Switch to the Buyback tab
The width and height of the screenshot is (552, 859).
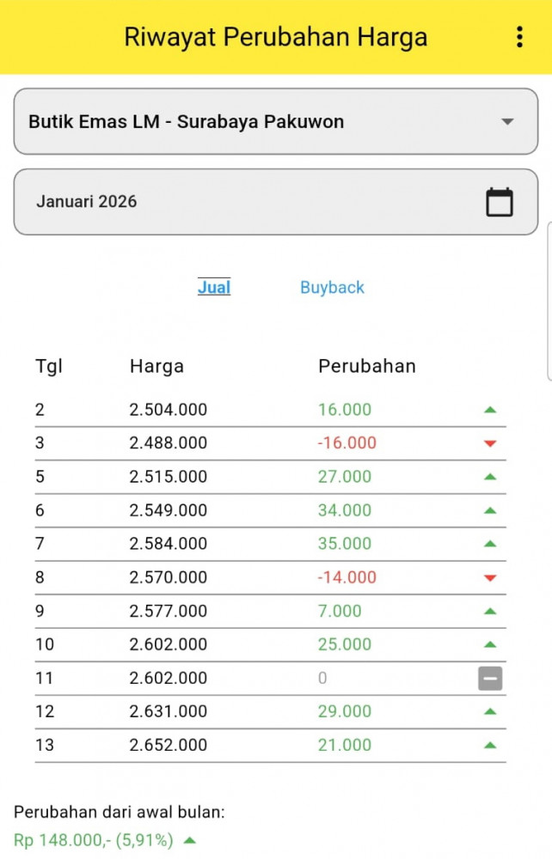pos(332,288)
